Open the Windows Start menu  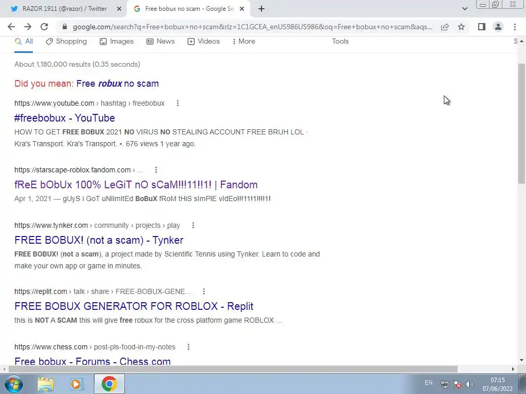(x=13, y=384)
